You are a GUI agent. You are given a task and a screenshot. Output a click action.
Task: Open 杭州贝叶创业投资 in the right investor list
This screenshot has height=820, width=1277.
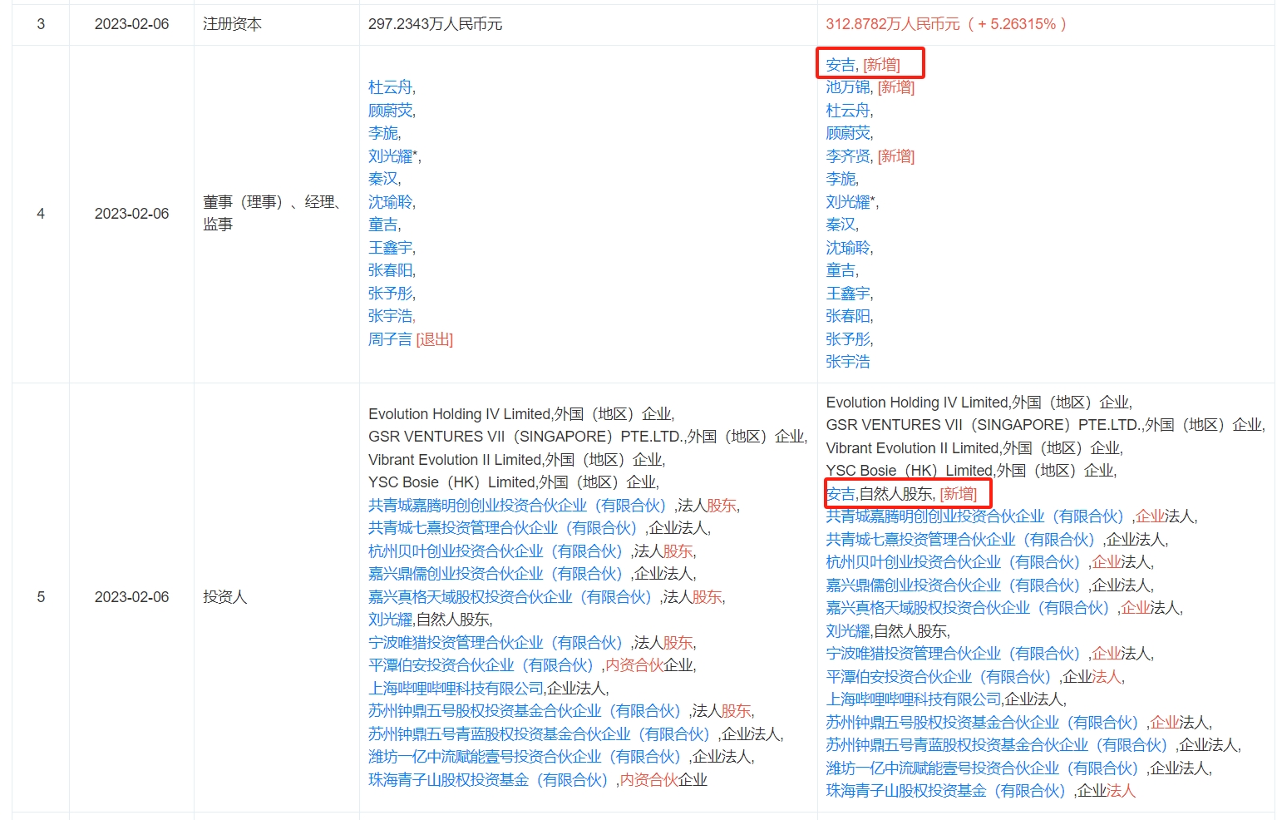(x=952, y=562)
